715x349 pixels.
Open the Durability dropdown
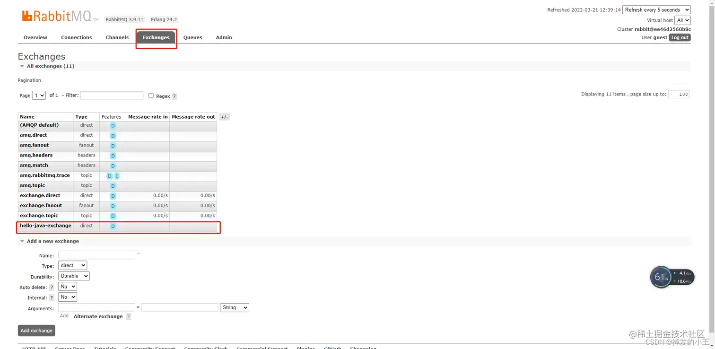tap(74, 276)
